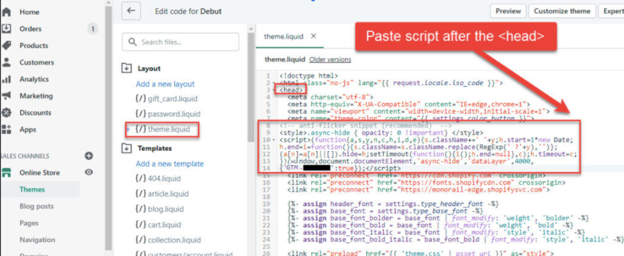
Task: Click Add a new layout link
Action: (x=165, y=84)
